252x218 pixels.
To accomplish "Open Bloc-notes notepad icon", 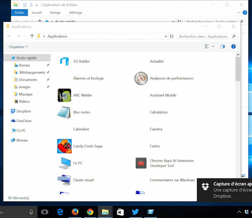I will click(64, 112).
